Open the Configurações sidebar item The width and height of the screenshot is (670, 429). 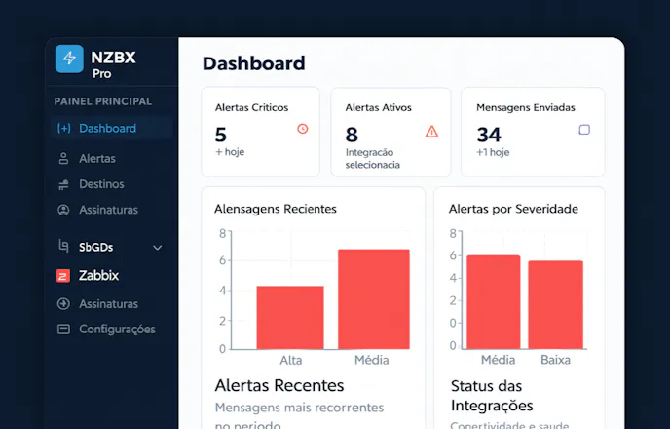click(117, 329)
